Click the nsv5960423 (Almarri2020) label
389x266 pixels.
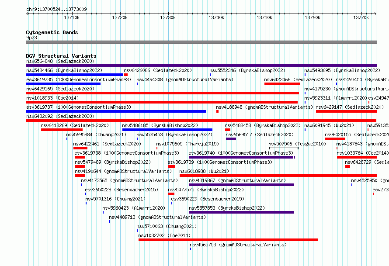tap(134, 208)
